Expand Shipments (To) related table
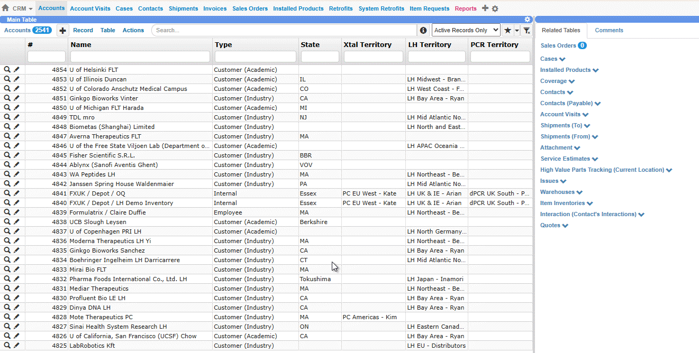 click(x=587, y=126)
